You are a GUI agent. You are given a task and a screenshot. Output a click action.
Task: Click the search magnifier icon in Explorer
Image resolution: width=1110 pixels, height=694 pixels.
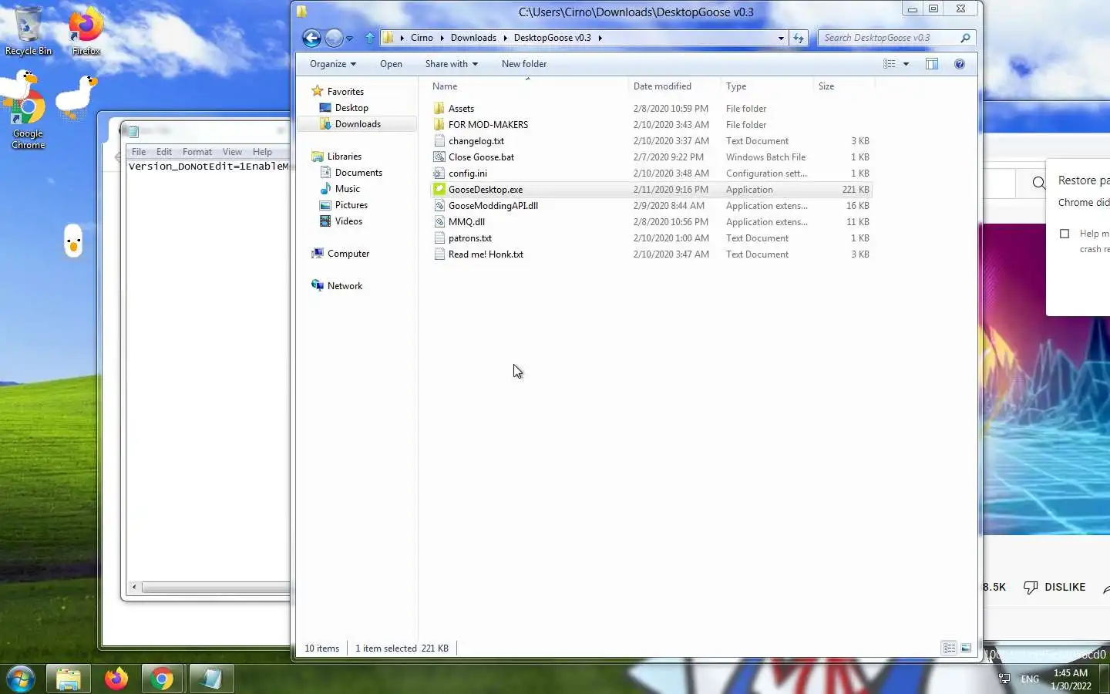point(965,38)
